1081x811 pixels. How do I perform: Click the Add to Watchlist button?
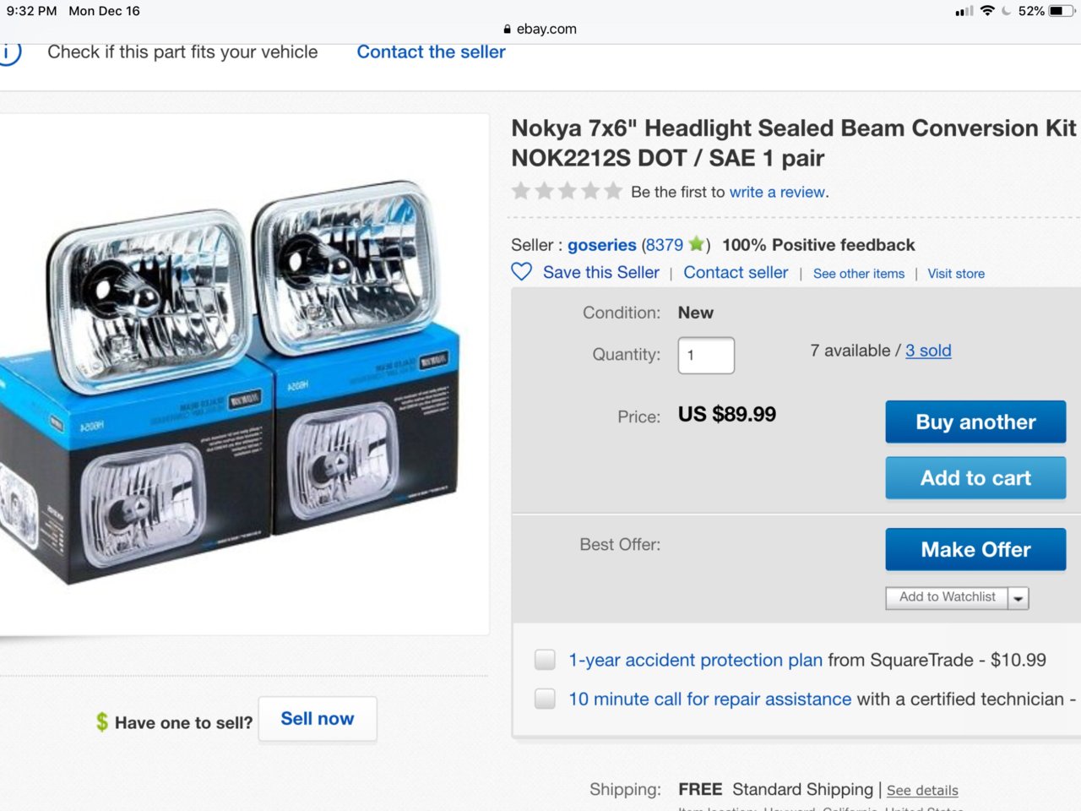[947, 597]
